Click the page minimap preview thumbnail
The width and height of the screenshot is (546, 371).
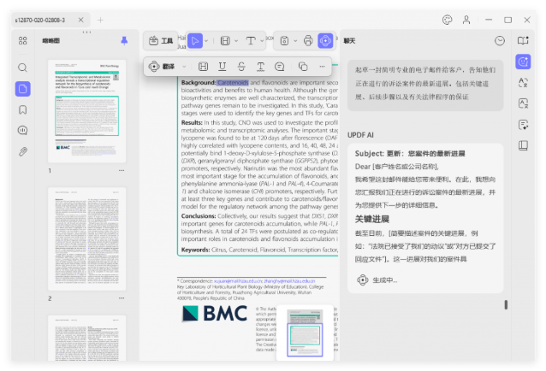[x=305, y=333]
